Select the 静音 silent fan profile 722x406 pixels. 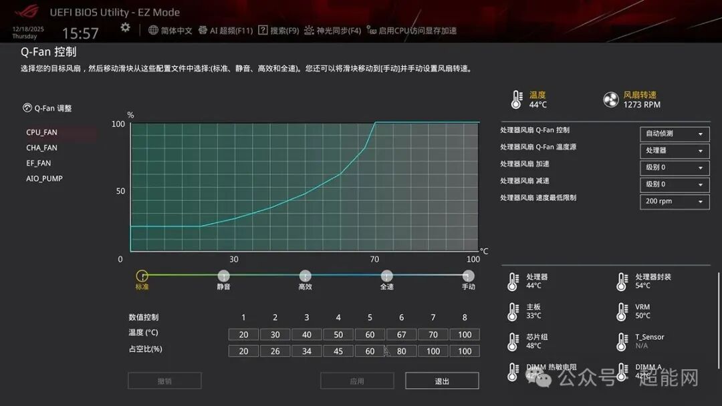[x=223, y=274]
